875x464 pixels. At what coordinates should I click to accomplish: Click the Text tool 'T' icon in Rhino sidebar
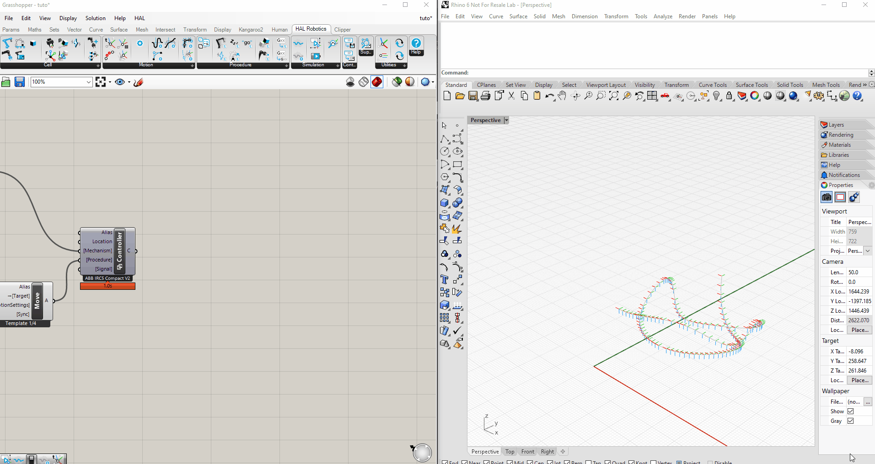[444, 279]
